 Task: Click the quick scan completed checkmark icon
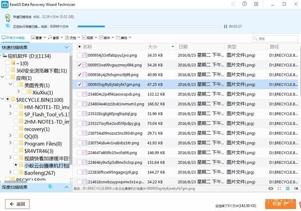[x=7, y=16]
